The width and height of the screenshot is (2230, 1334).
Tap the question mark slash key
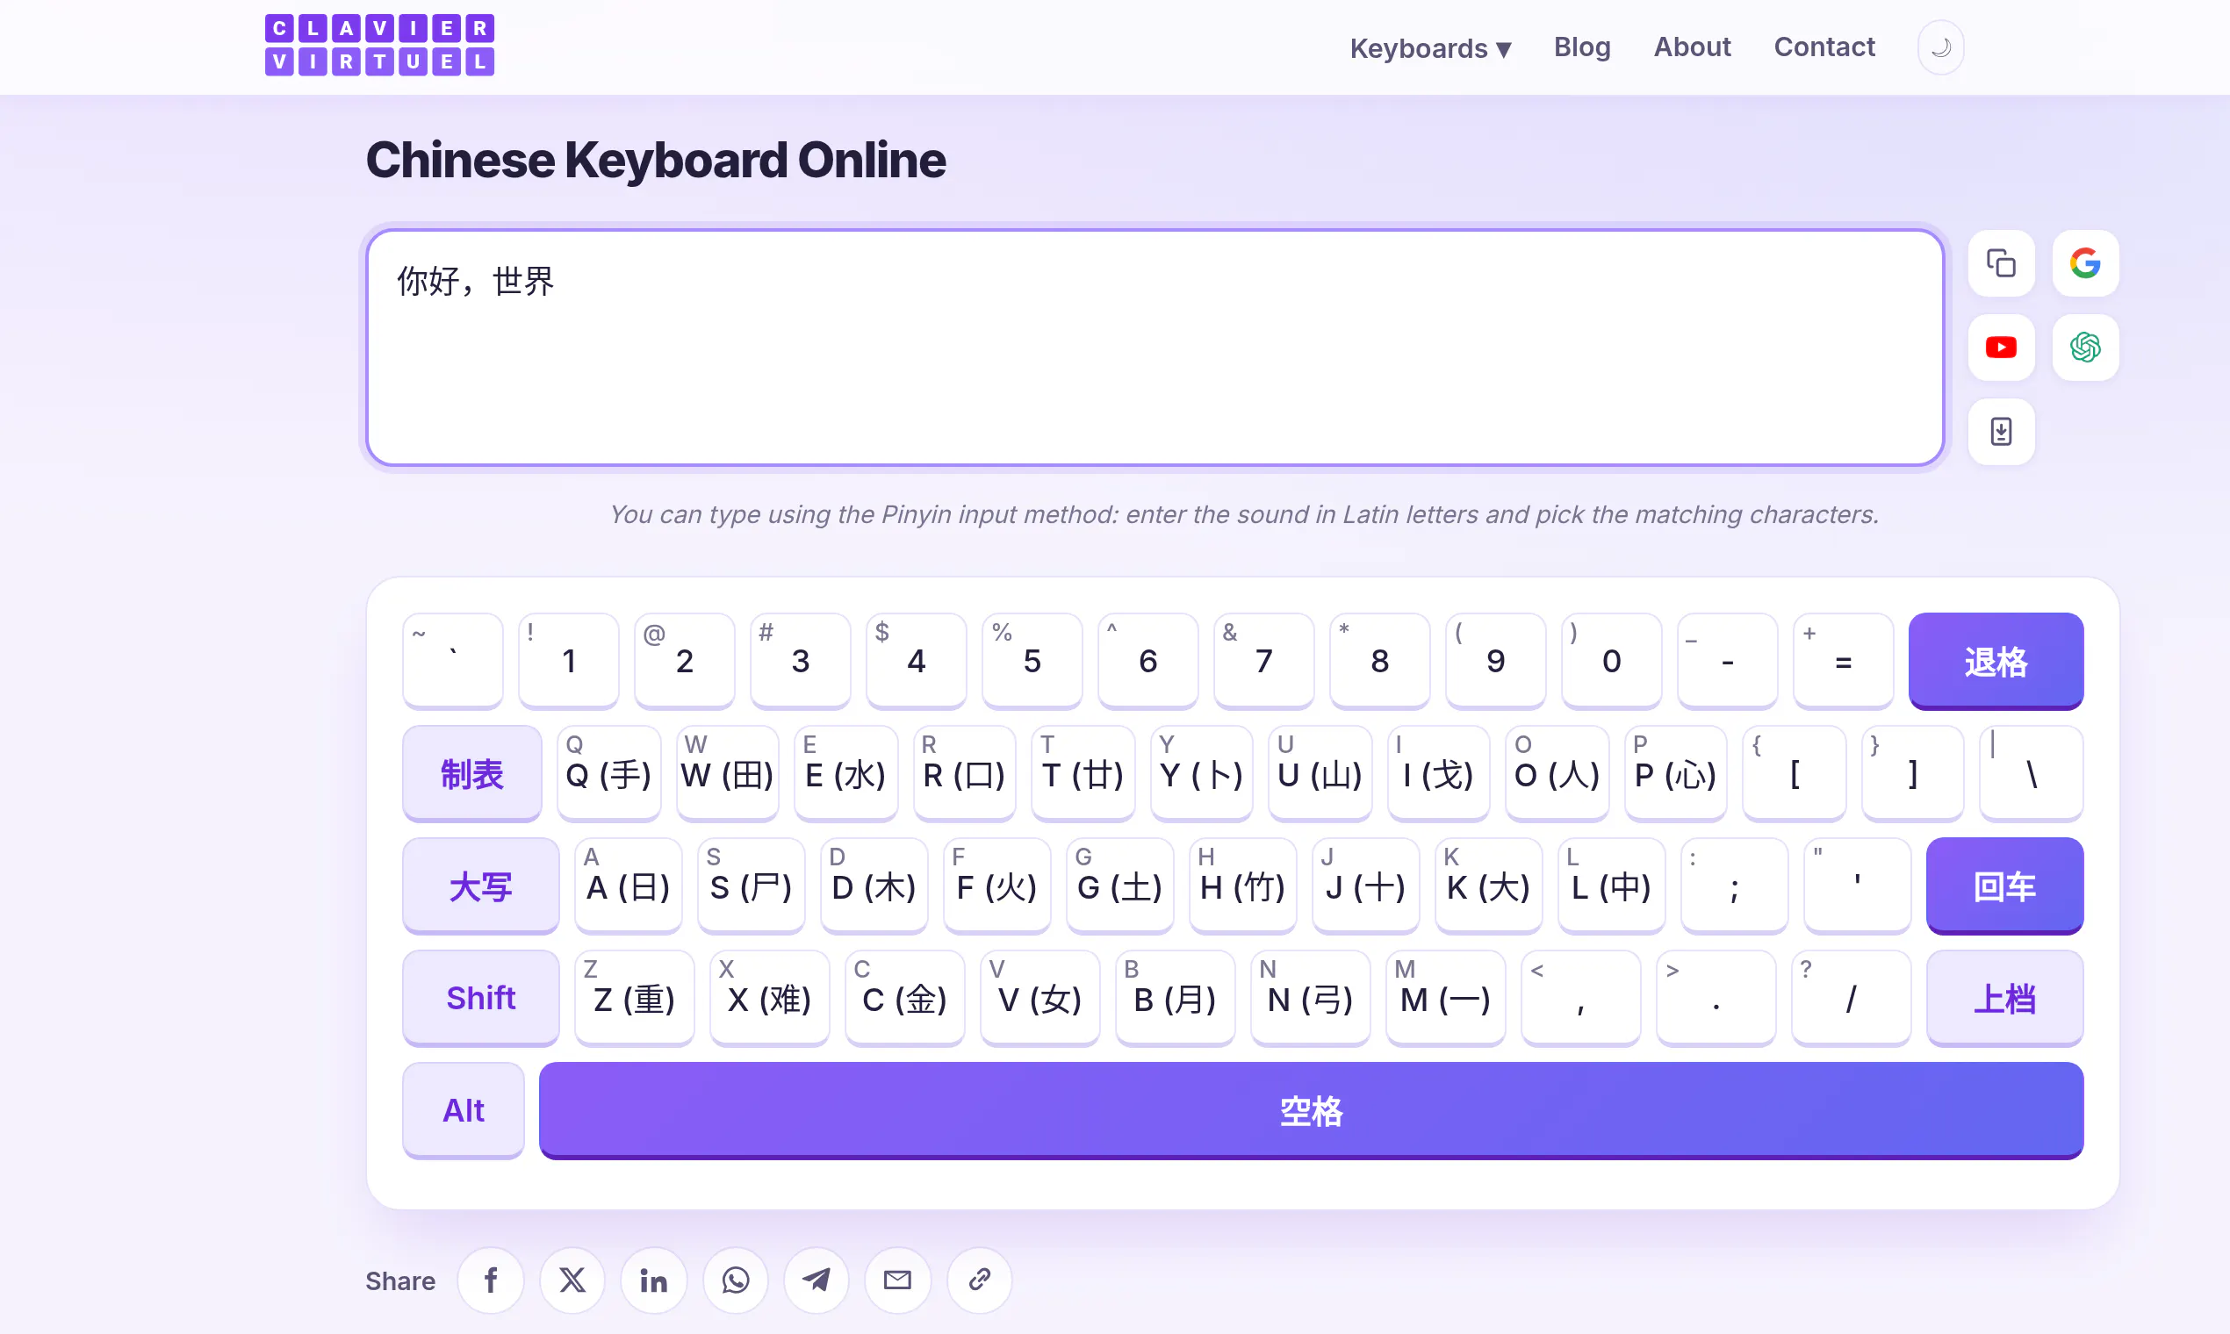click(1851, 998)
